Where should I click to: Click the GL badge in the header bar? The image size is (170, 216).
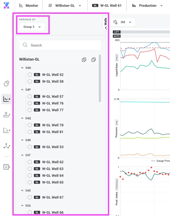pos(95,5)
